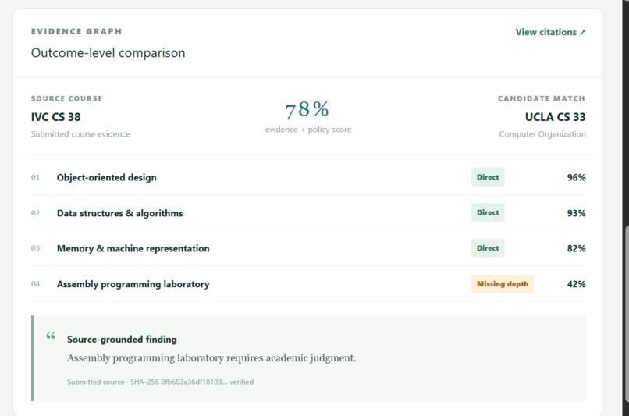Viewport: 629px width, 416px height.
Task: Click the SHA-256 verified source line
Action: (x=160, y=382)
